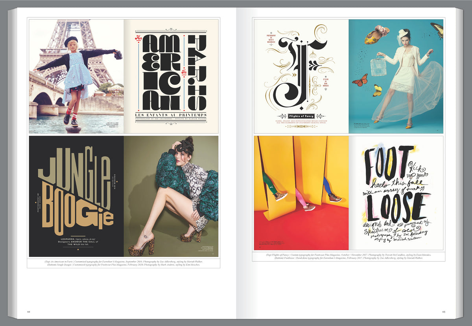Select the ornate letter F typography panel
Image resolution: width=472 pixels, height=326 pixels.
[301, 77]
